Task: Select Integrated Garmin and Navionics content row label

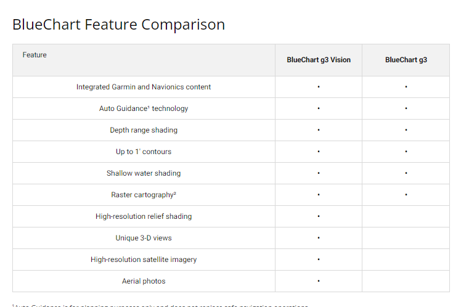Action: (x=144, y=87)
